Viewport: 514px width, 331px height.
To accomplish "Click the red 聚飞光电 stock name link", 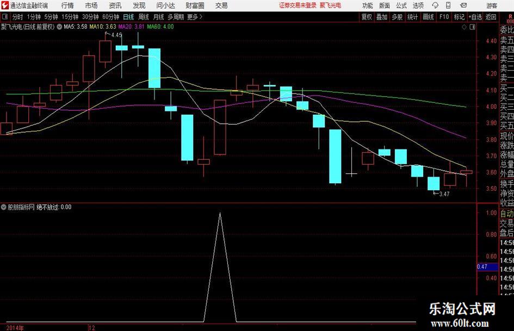I will tap(330, 5).
